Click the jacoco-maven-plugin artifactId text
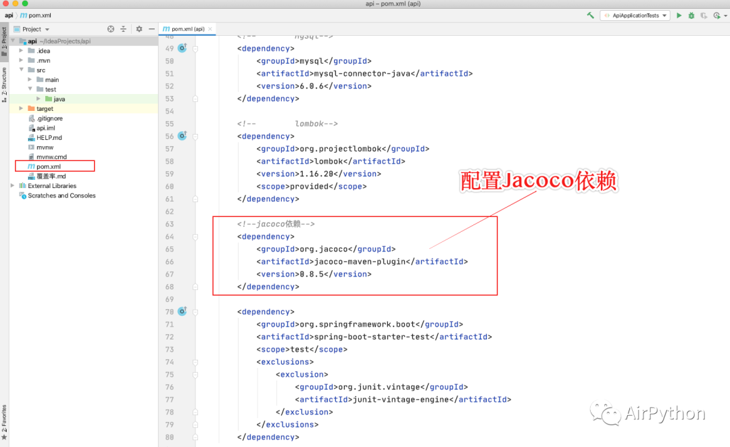The height and width of the screenshot is (447, 730). pyautogui.click(x=360, y=262)
